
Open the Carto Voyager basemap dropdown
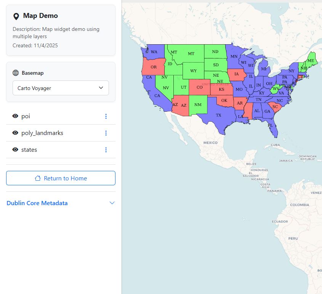61,88
